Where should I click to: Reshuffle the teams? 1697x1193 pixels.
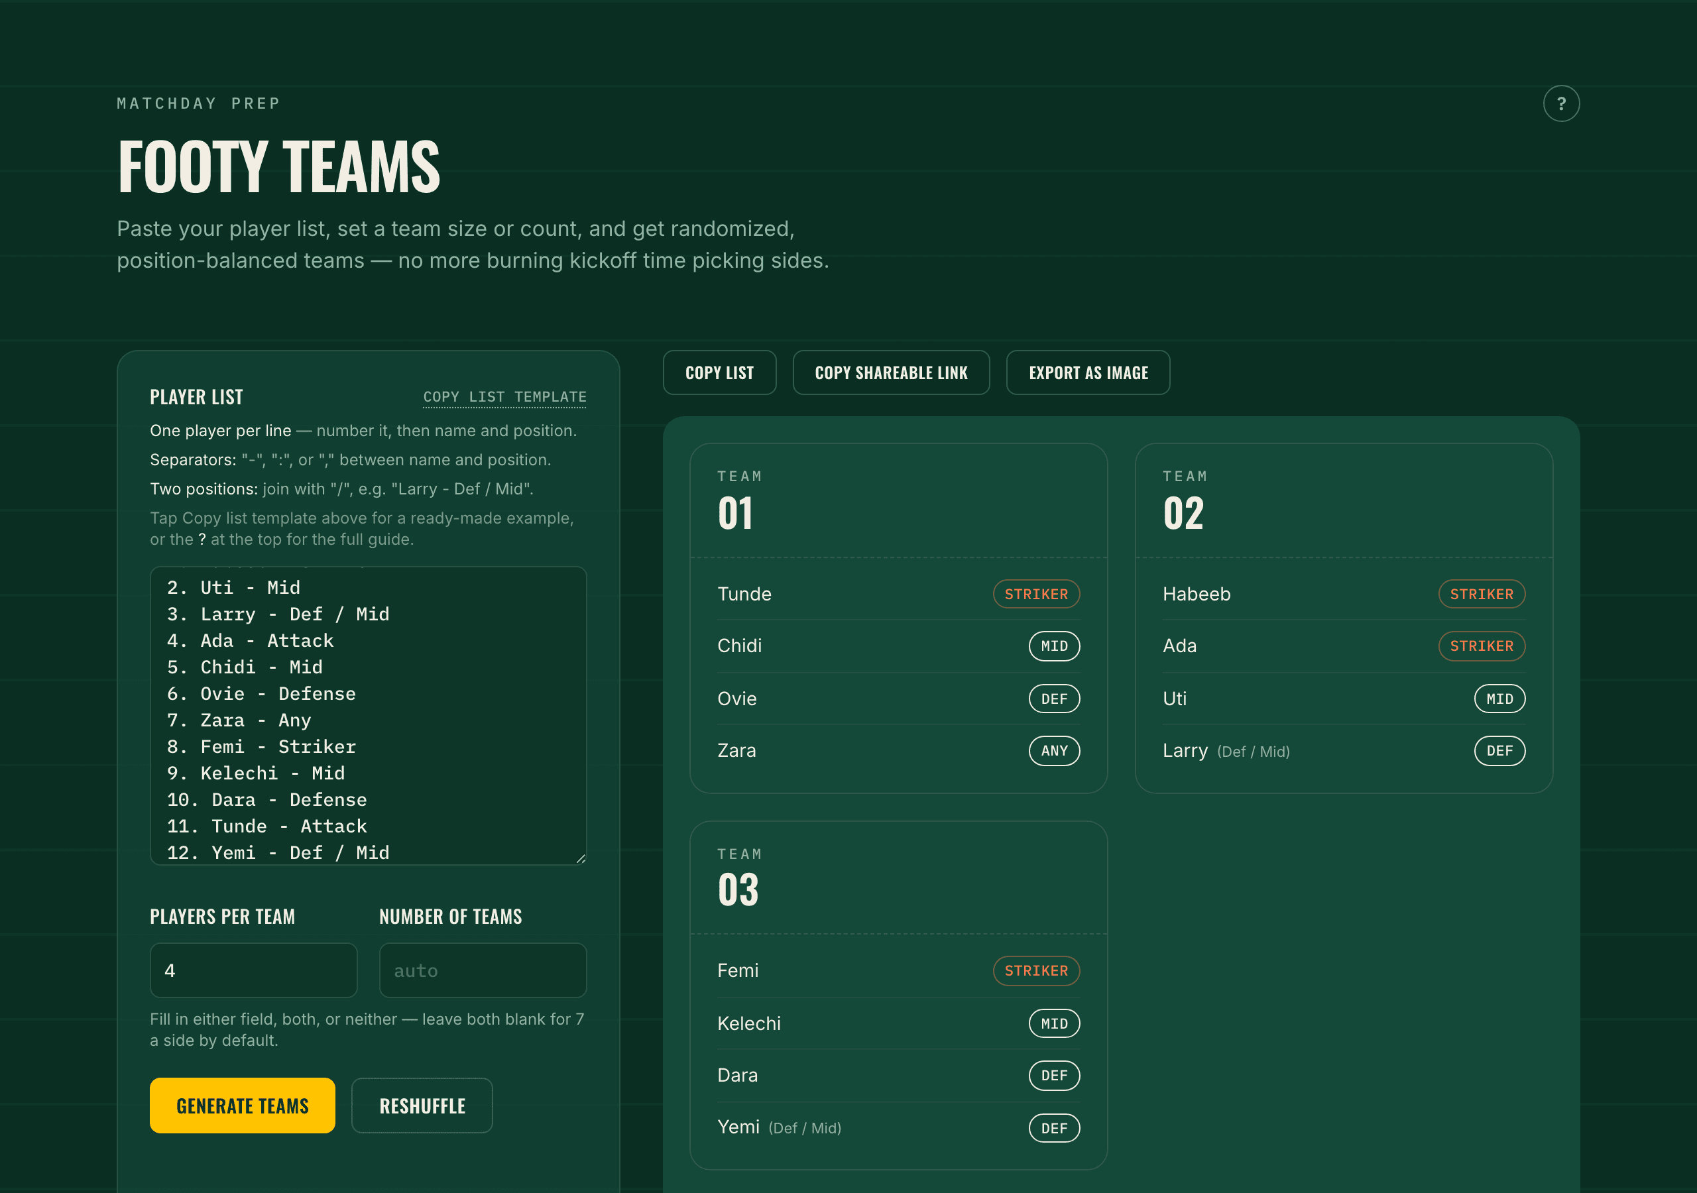click(422, 1105)
